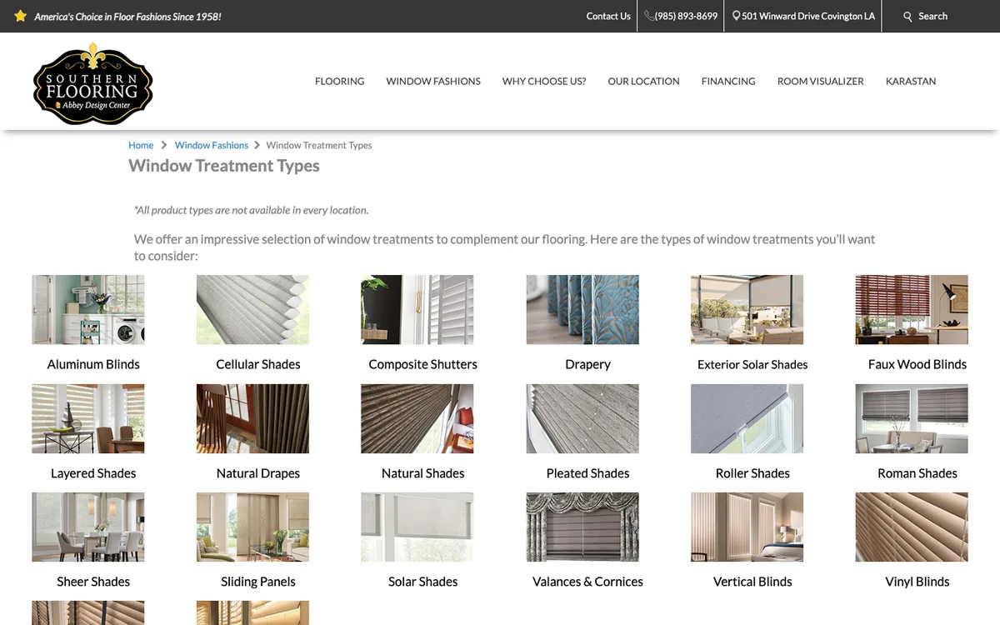1000x625 pixels.
Task: Go to Our Location menu item
Action: pyautogui.click(x=643, y=81)
